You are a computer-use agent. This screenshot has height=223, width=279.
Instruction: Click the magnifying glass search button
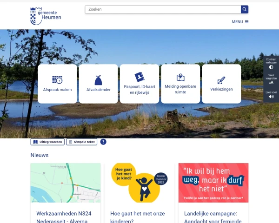pos(245,9)
